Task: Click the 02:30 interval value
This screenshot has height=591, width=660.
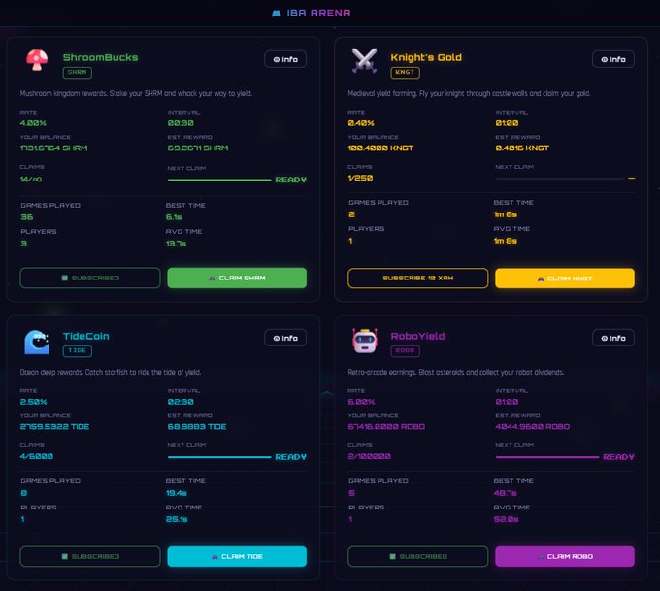Action: (x=181, y=402)
